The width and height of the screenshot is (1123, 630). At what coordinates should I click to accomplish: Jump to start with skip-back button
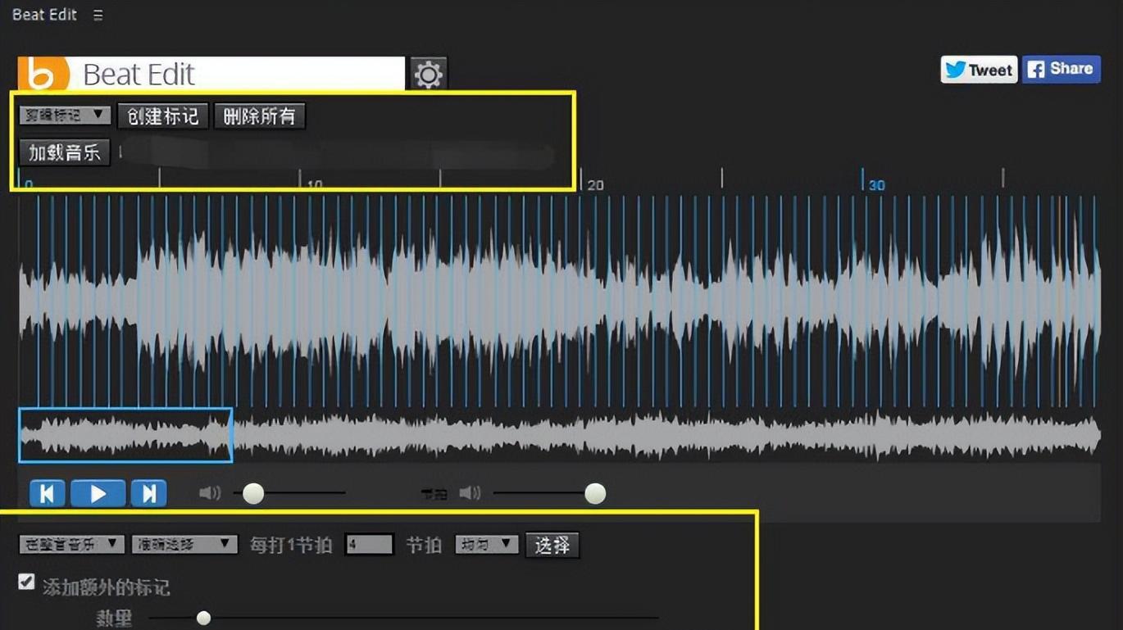tap(48, 493)
